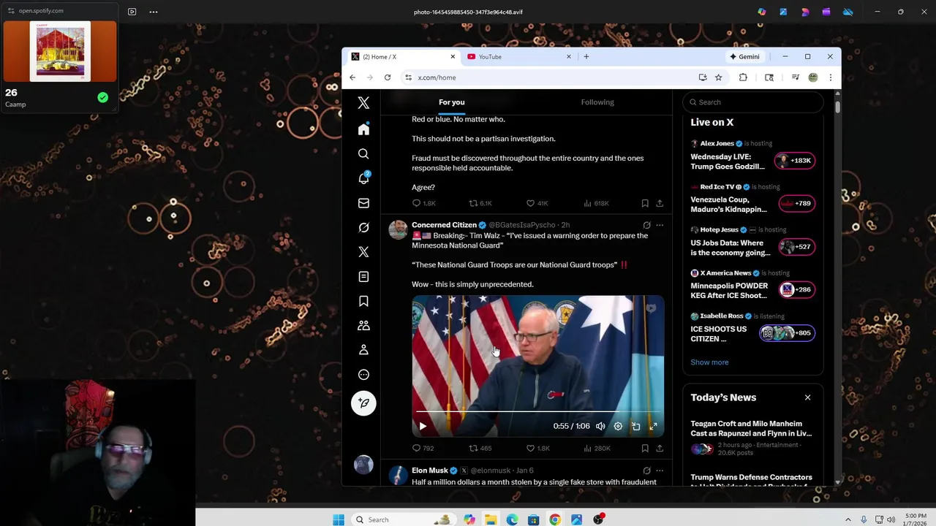Select the Home / X browser tab
Image resolution: width=936 pixels, height=526 pixels.
(x=402, y=56)
